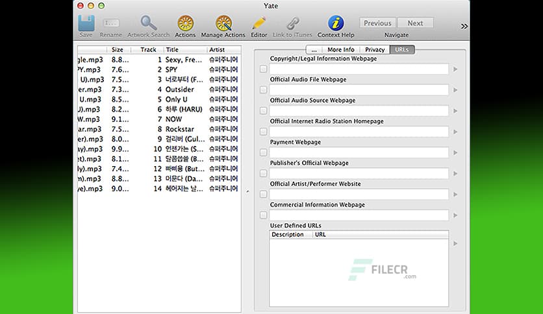
Task: Click the split pane collapse handle
Action: pos(247,191)
